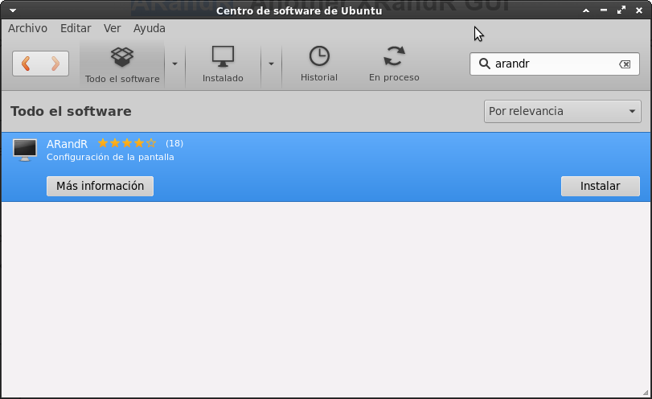This screenshot has height=399, width=652.
Task: Select the ARandR application title
Action: pos(67,144)
